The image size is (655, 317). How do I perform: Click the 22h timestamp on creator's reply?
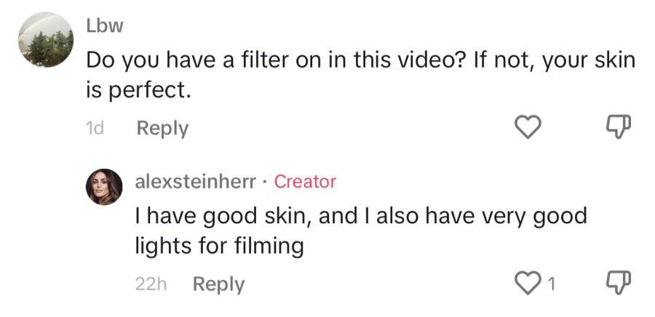(x=151, y=284)
